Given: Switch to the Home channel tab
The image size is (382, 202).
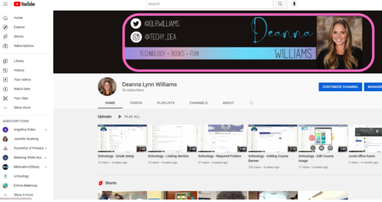Looking at the screenshot, I should 110,103.
